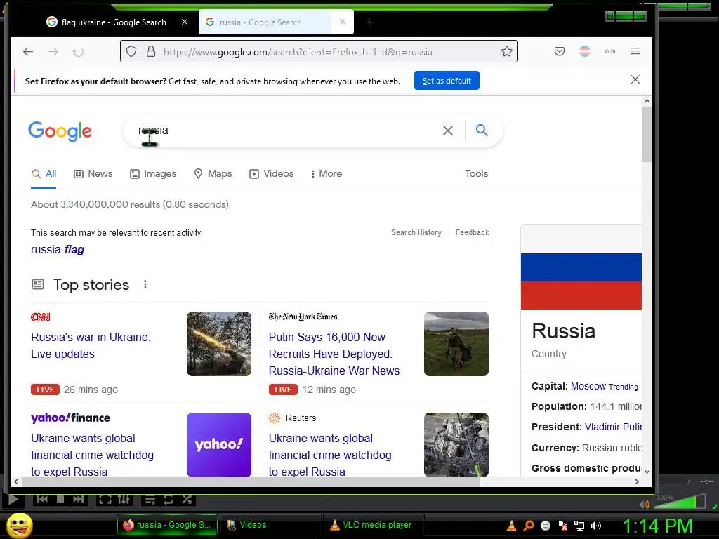Switch to flag ukraine Google Search tab
The height and width of the screenshot is (539, 719).
click(x=114, y=22)
